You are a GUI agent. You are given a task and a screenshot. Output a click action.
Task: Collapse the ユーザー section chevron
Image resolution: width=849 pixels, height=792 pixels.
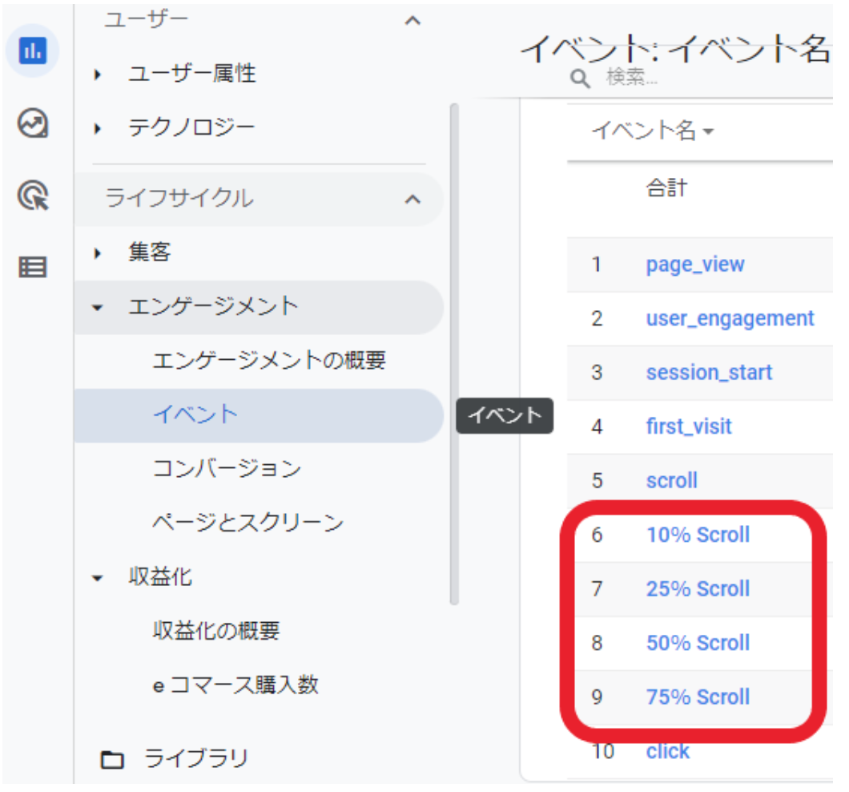coord(412,21)
